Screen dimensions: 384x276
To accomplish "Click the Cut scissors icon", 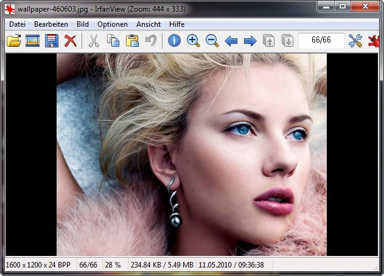I will [x=94, y=41].
